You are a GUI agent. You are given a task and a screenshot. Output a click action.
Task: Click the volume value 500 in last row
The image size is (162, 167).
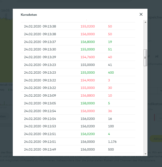111,150
